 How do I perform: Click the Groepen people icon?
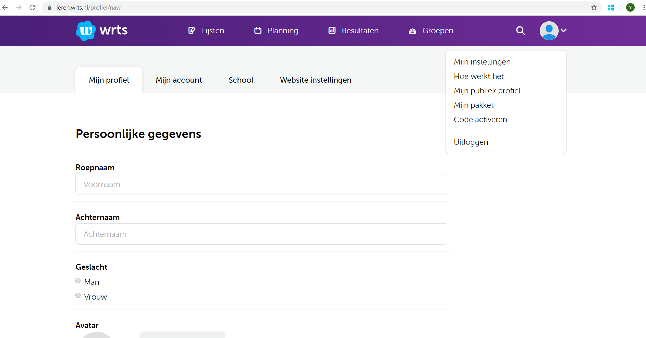click(413, 31)
